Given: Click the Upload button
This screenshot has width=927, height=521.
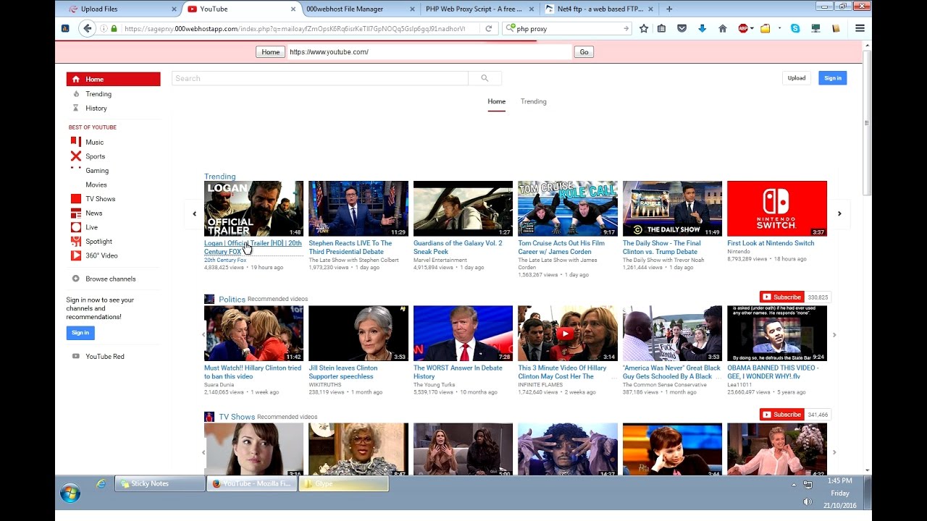Looking at the screenshot, I should click(x=797, y=78).
